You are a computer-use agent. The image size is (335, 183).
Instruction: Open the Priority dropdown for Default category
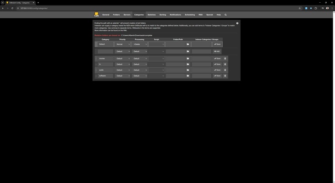[x=122, y=44]
